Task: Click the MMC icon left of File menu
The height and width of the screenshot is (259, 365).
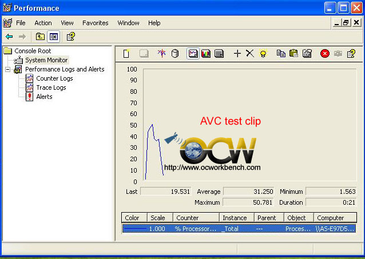Action: pos(7,23)
